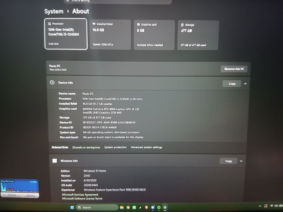This screenshot has width=283, height=212.
Task: Copy the Windows info details
Action: 228,161
